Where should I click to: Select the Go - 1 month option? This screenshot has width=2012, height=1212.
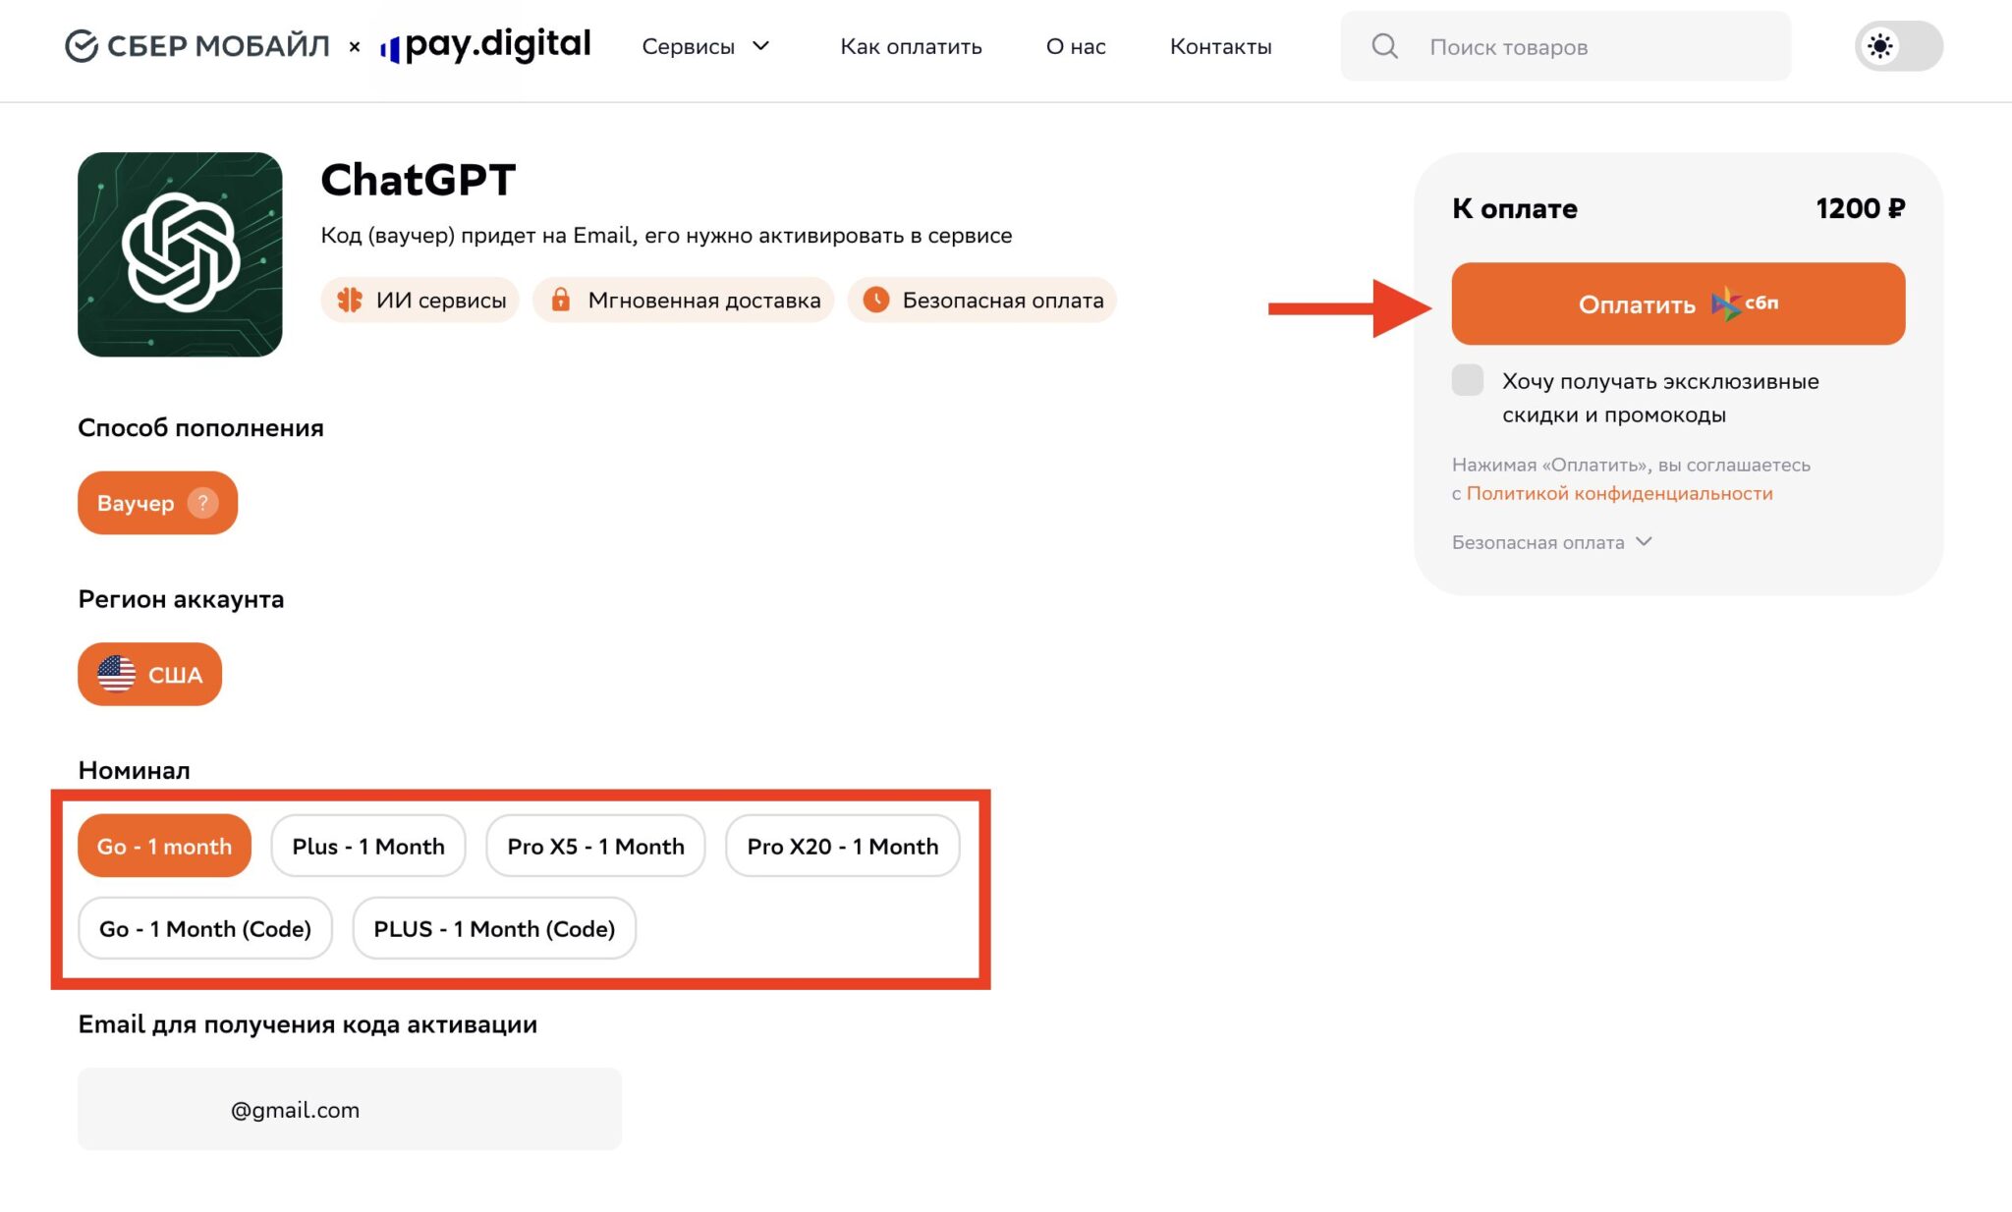point(164,846)
